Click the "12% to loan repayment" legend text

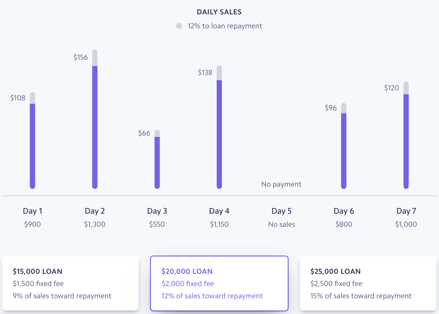point(225,26)
